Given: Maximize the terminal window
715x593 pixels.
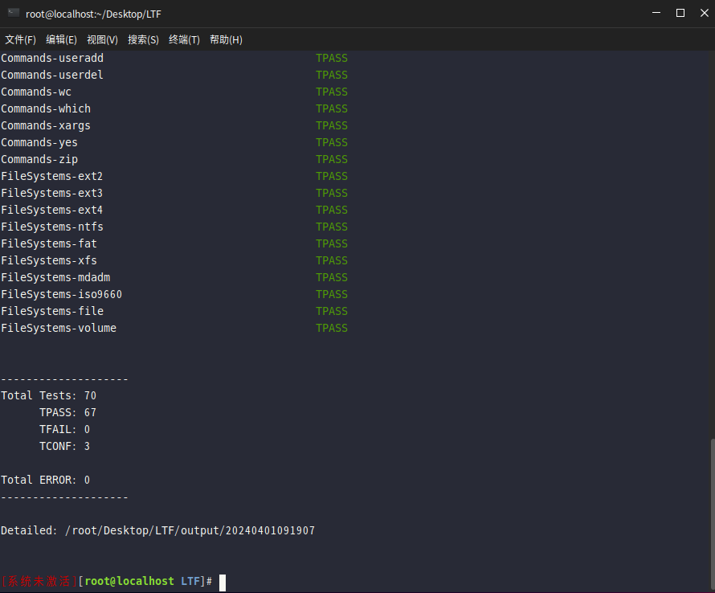Looking at the screenshot, I should (680, 13).
